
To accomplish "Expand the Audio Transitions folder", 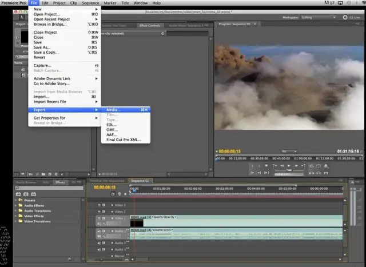I will click(x=16, y=211).
